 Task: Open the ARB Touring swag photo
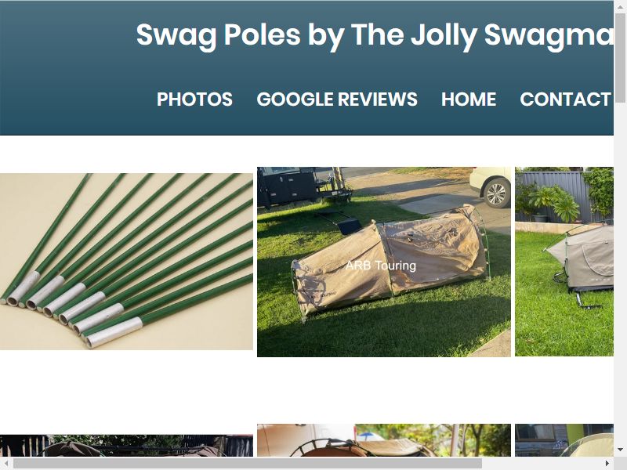point(384,262)
